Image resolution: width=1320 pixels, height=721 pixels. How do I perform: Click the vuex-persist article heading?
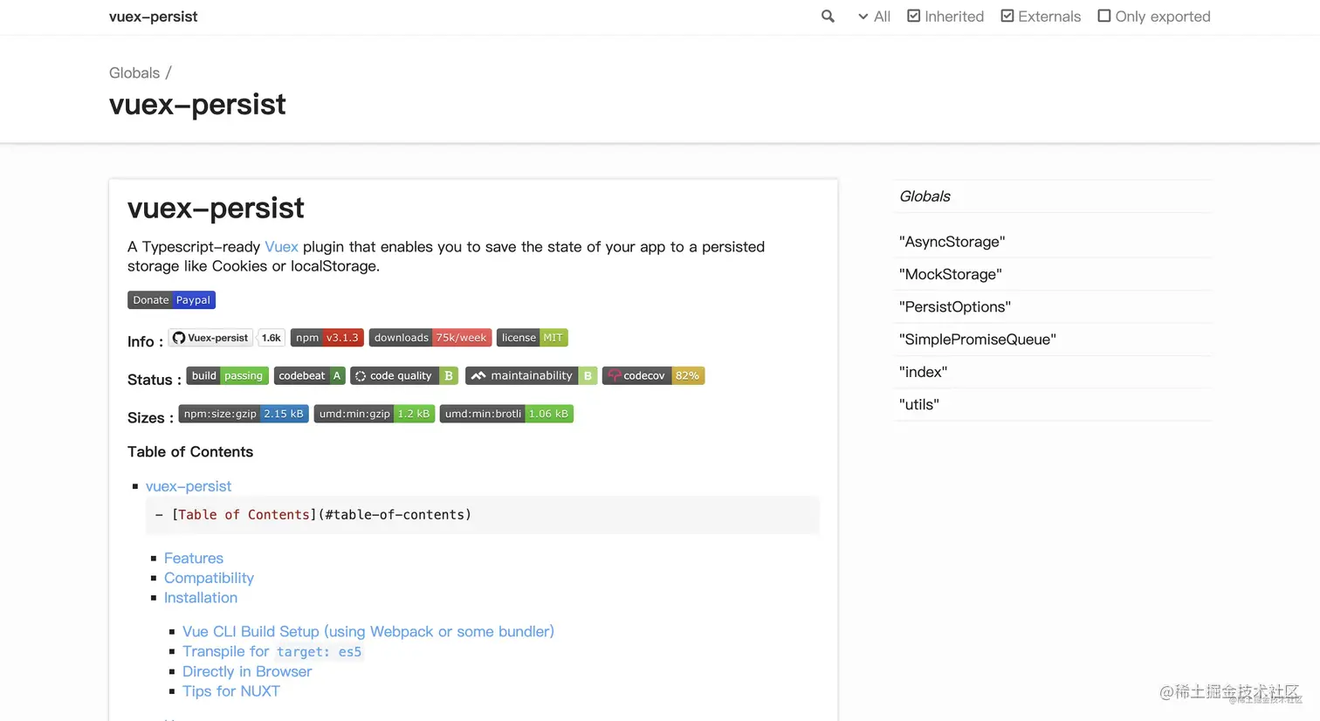pos(216,209)
